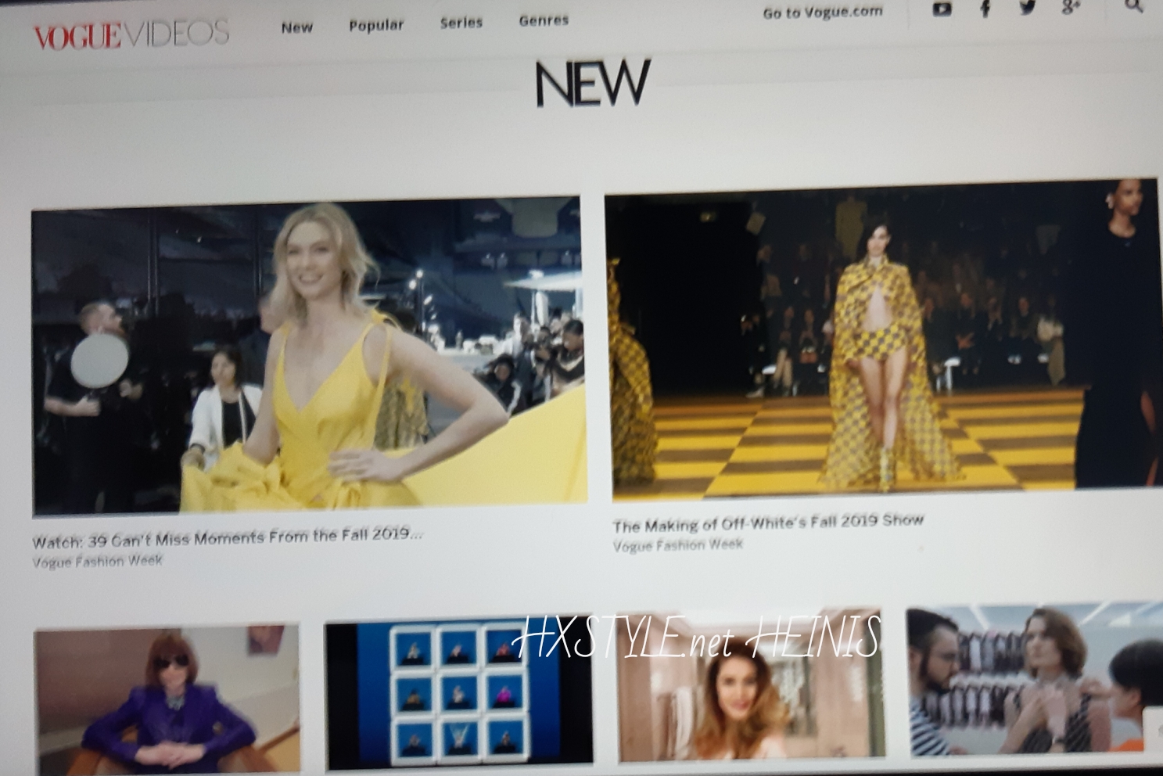
Task: Play the Off-White checkered runway thumbnail
Action: click(883, 339)
